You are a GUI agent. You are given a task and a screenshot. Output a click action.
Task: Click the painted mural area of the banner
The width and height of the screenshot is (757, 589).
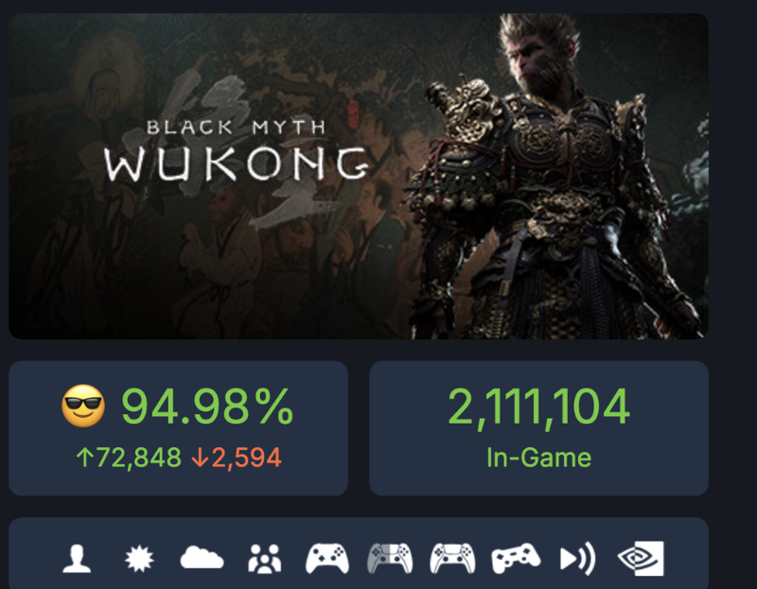point(207,251)
